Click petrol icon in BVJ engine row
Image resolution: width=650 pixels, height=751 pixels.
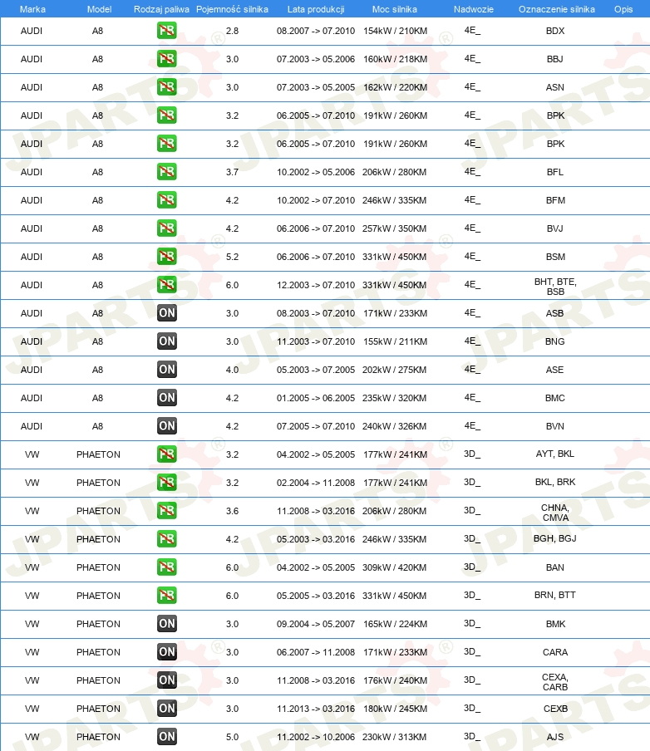pyautogui.click(x=167, y=228)
